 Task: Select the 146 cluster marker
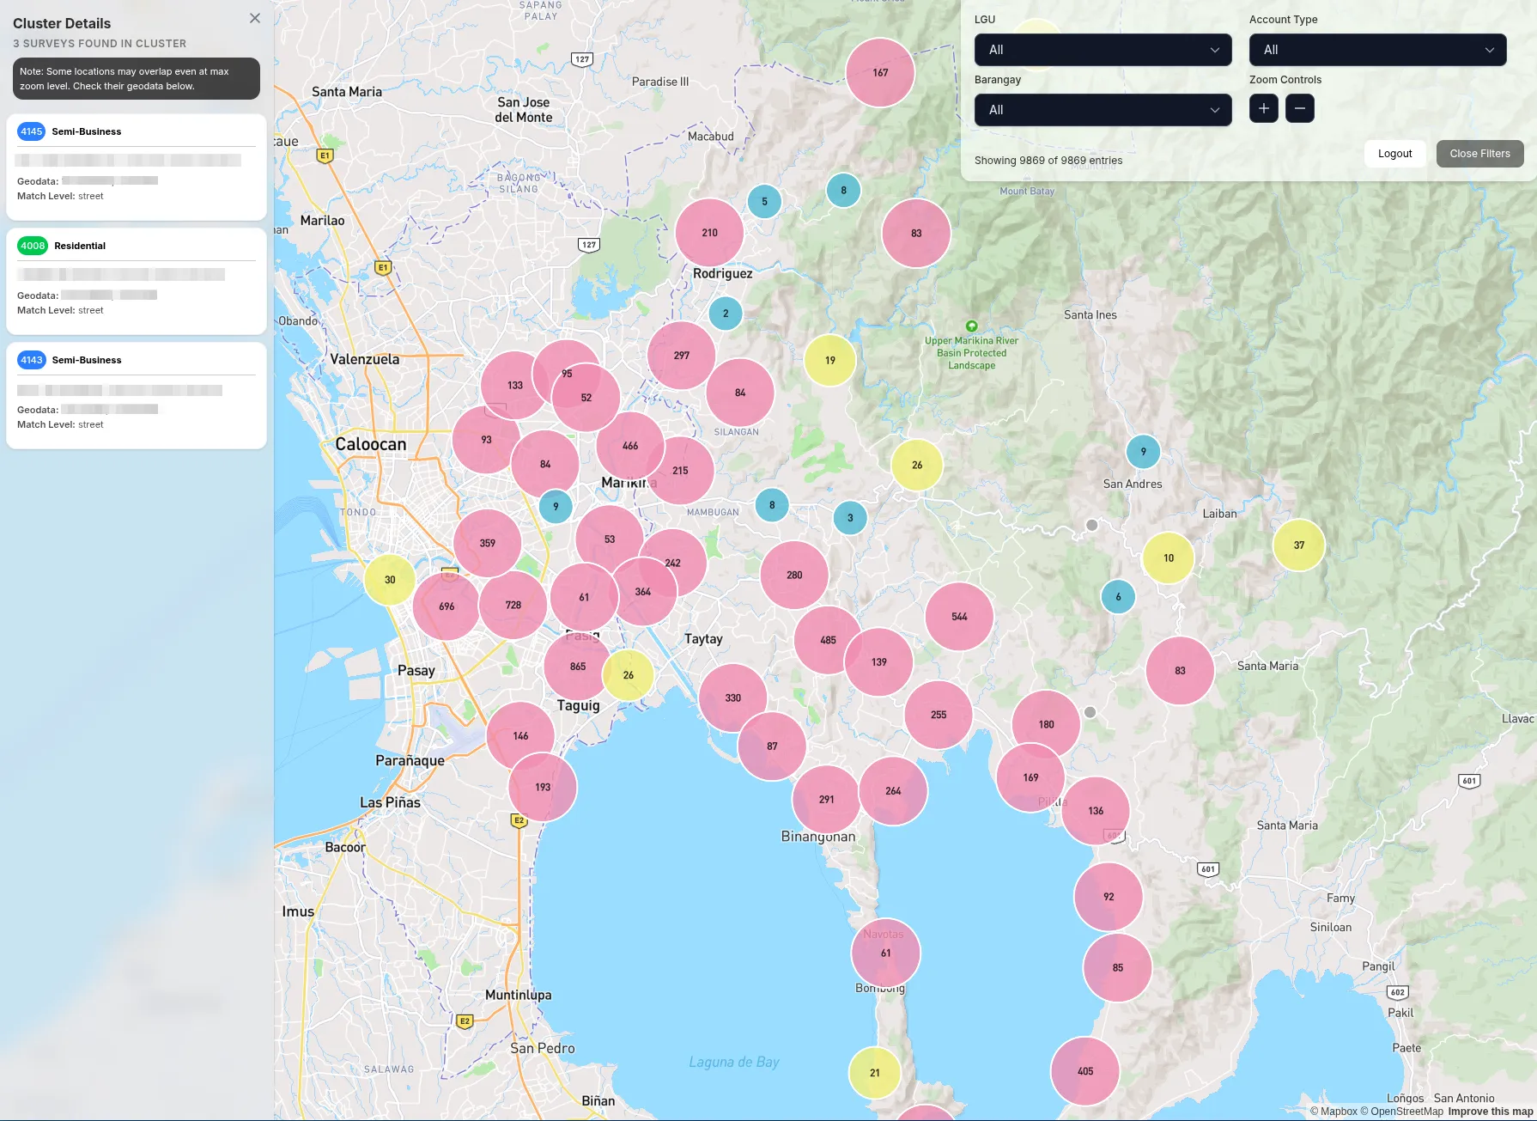pos(520,736)
